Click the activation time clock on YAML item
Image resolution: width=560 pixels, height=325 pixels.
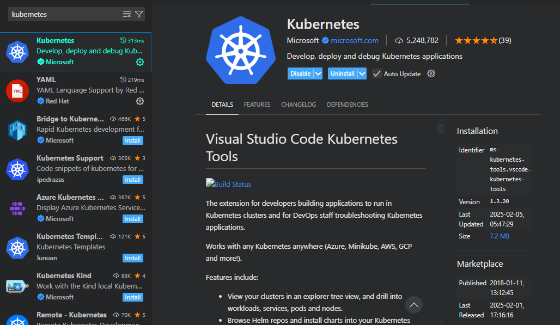[123, 79]
